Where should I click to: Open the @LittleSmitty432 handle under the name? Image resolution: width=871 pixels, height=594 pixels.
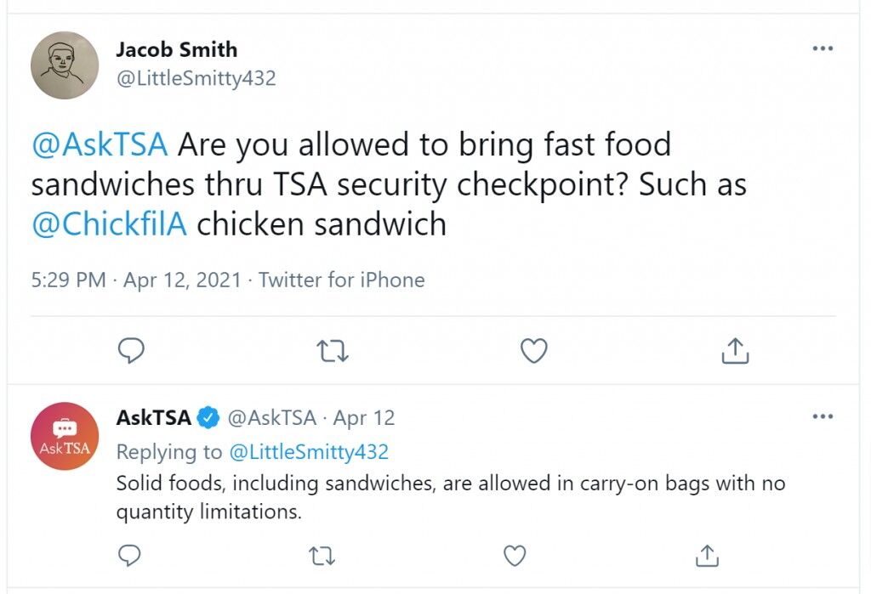pos(196,78)
